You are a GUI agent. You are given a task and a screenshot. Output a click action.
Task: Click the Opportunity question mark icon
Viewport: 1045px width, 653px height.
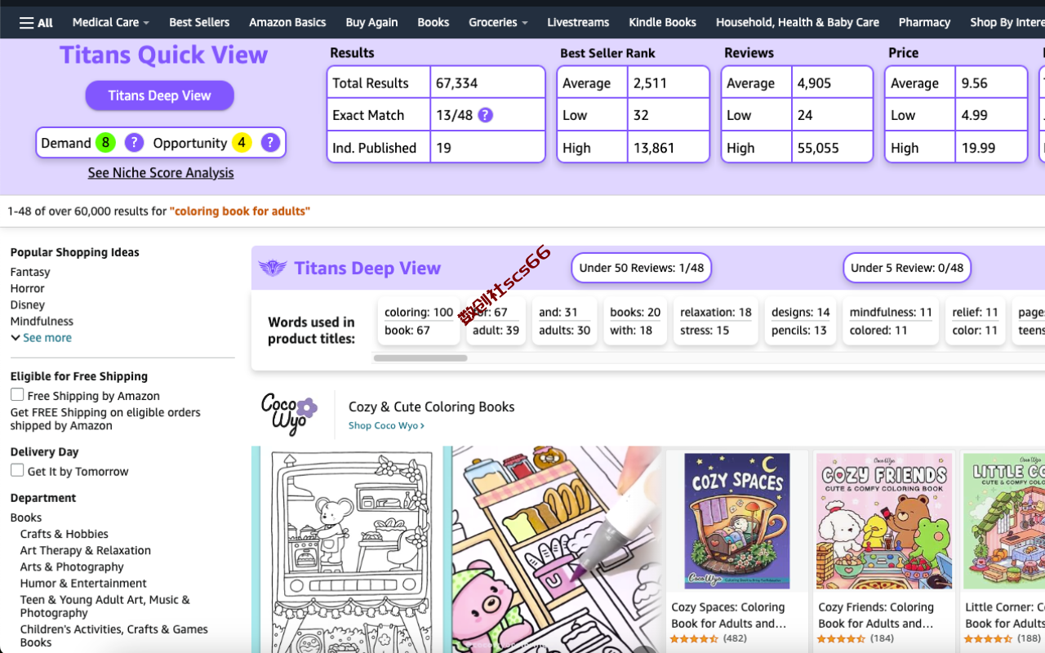coord(270,143)
